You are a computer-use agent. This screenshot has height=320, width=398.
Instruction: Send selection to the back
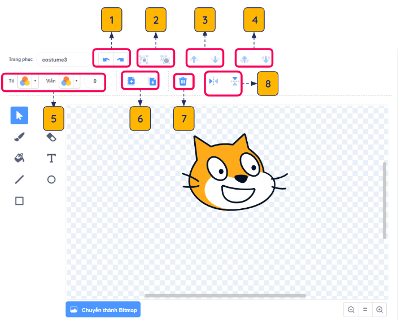point(266,59)
